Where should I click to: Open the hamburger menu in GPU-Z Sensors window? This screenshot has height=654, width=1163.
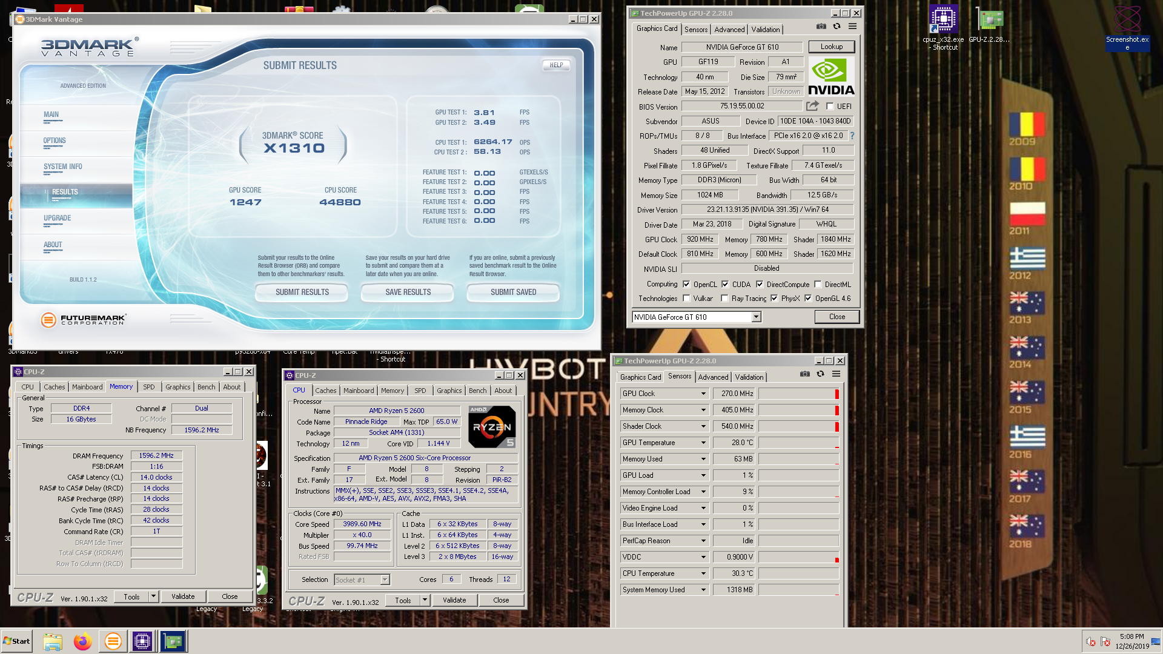click(836, 374)
